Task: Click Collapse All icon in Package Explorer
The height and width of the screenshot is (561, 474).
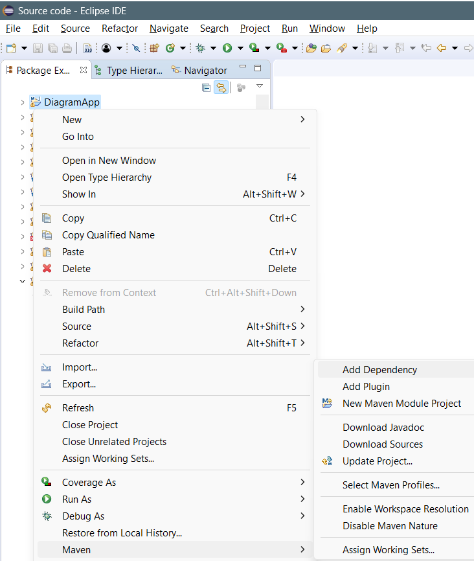Action: click(x=207, y=87)
